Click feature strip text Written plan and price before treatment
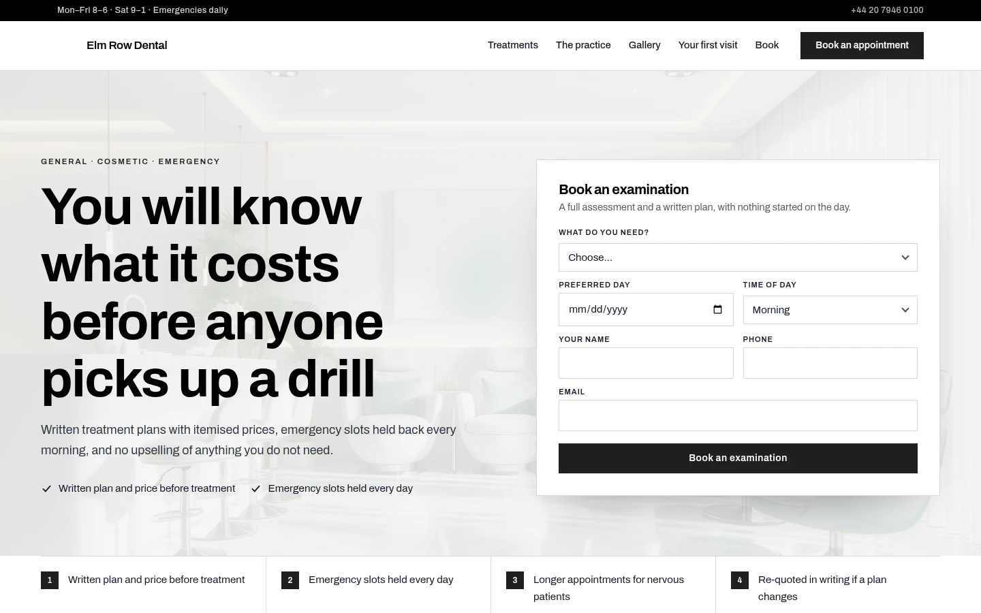 click(x=156, y=580)
